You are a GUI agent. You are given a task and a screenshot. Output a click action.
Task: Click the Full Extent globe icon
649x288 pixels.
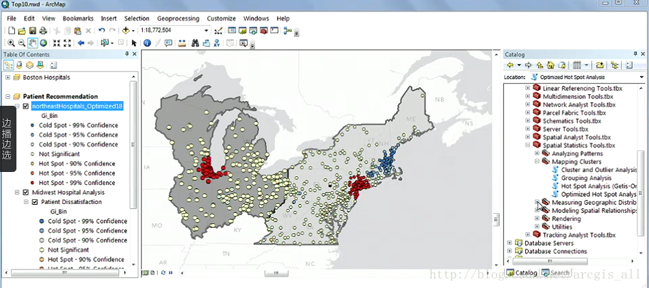click(x=44, y=43)
